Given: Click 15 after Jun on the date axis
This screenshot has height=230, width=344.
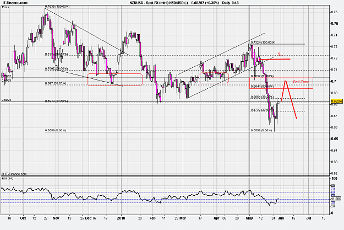Looking at the screenshot, I should (x=293, y=218).
